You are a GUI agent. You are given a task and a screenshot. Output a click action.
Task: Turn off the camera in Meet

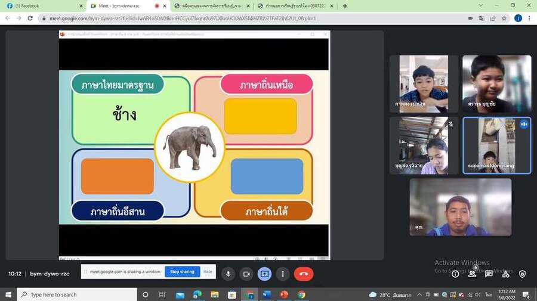point(246,274)
